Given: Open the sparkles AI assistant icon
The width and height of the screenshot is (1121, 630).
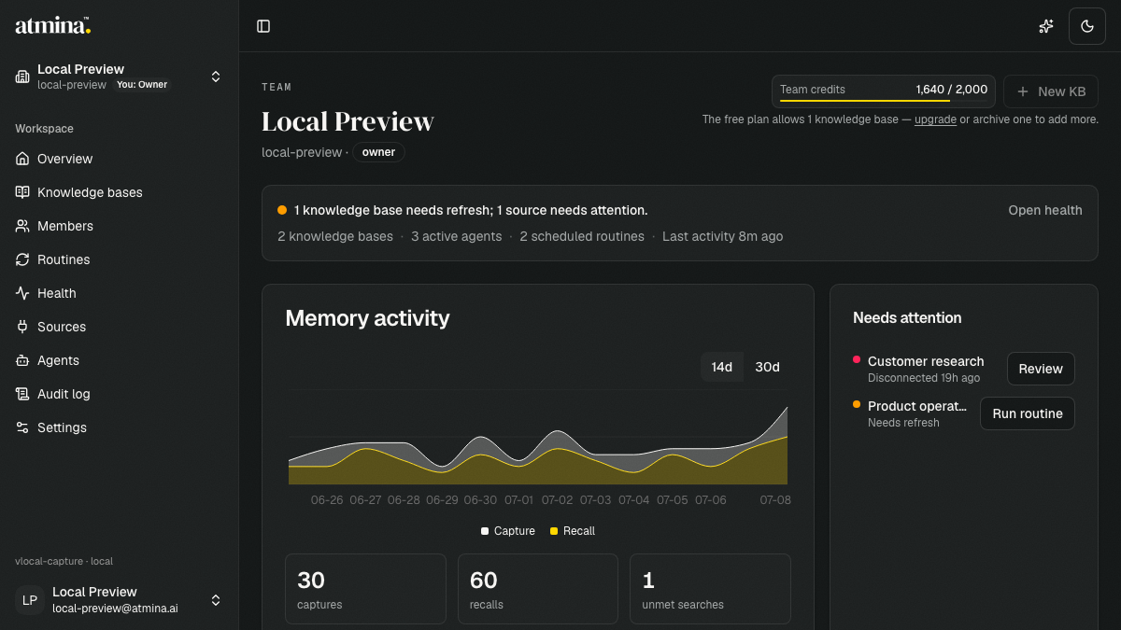Looking at the screenshot, I should coord(1046,26).
